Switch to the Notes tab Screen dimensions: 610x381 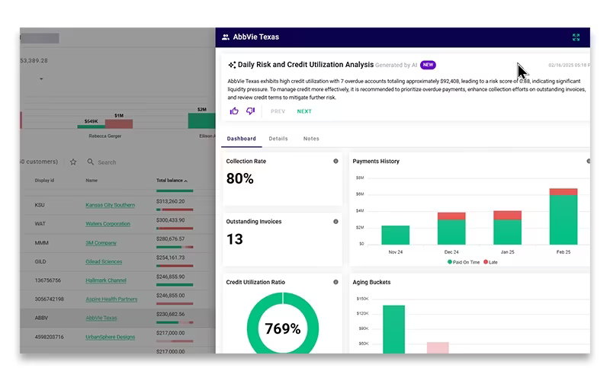pos(311,139)
